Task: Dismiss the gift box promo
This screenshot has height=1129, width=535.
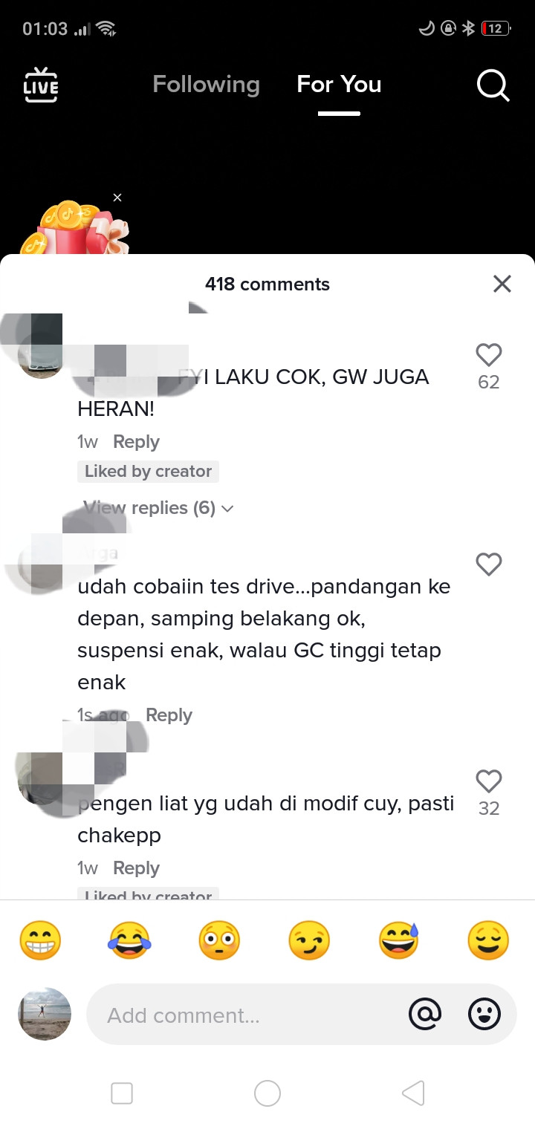Action: [117, 198]
